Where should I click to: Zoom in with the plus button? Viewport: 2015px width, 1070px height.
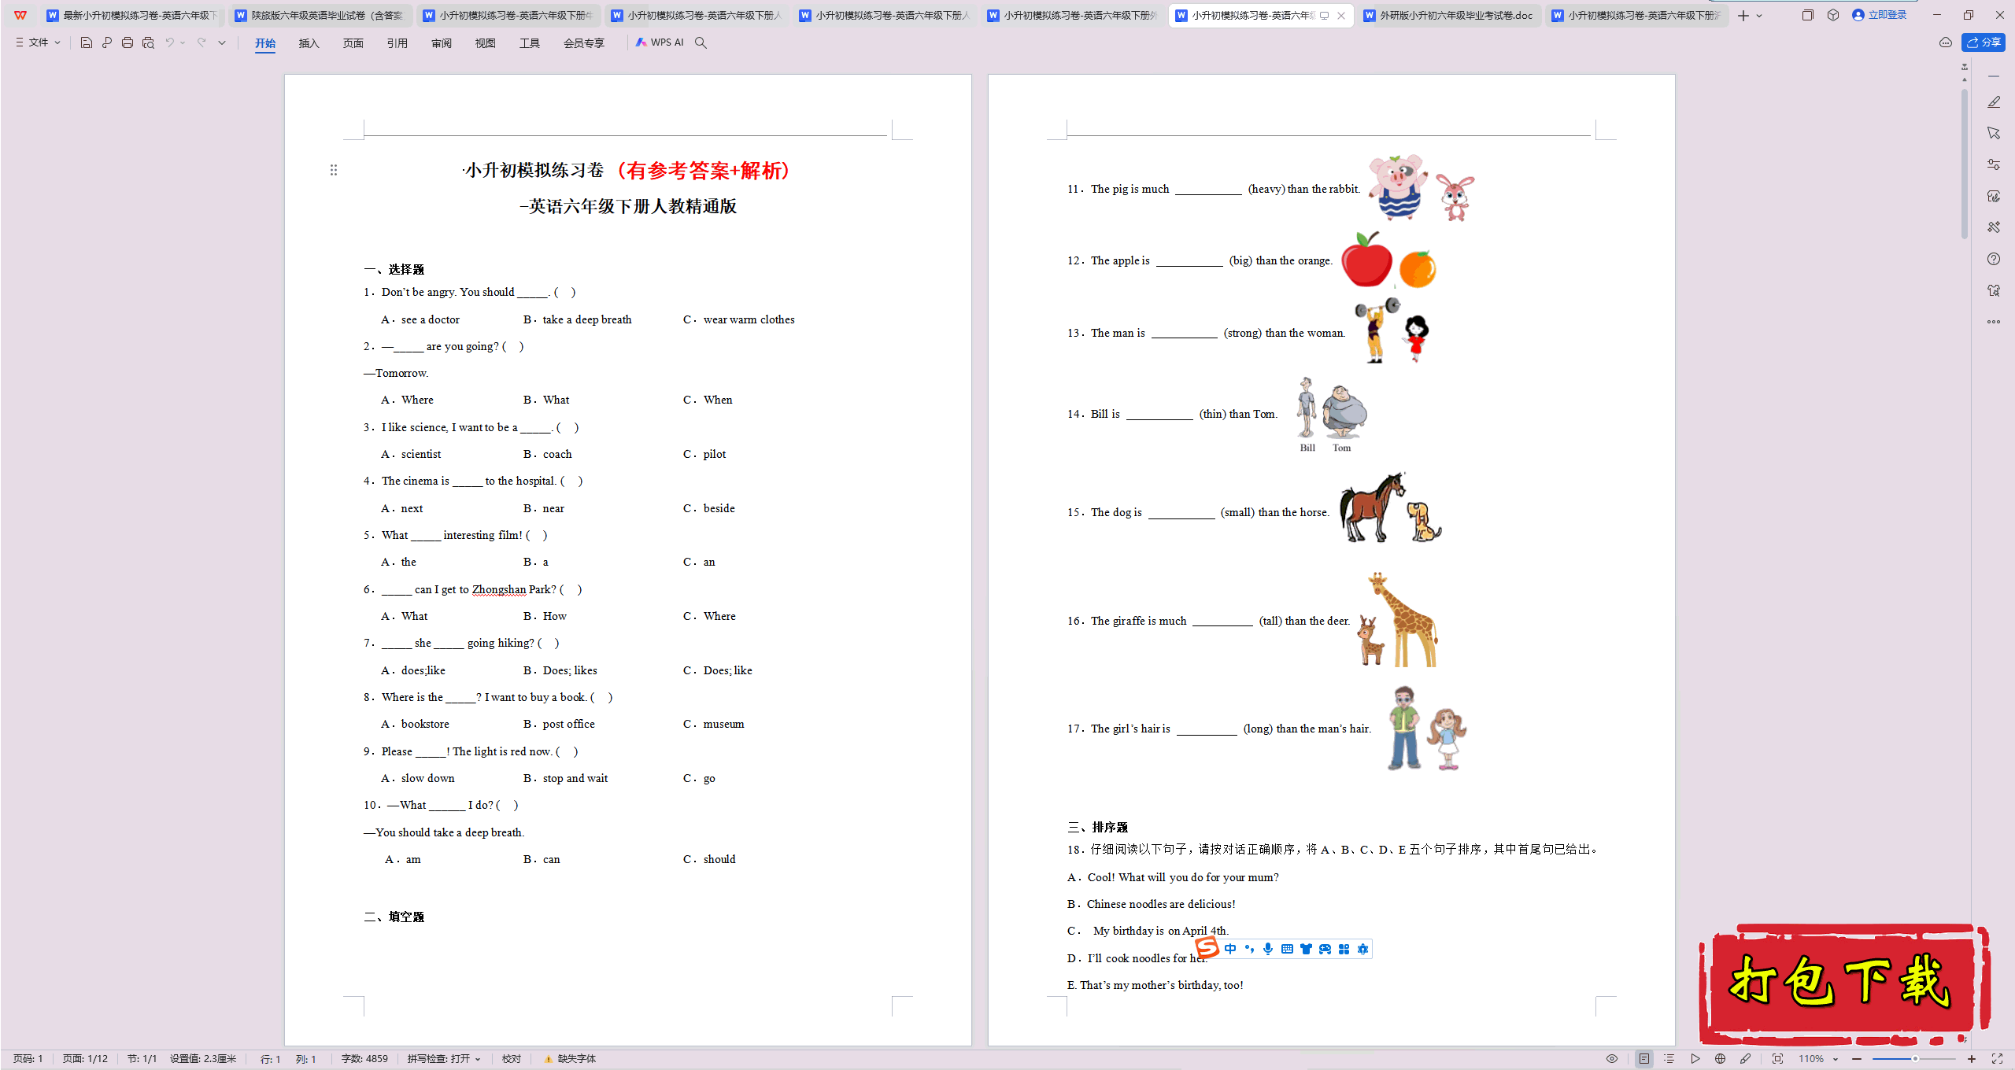1972,1059
